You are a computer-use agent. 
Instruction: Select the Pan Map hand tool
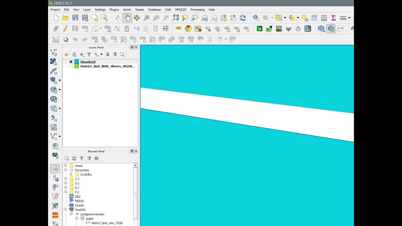point(127,18)
